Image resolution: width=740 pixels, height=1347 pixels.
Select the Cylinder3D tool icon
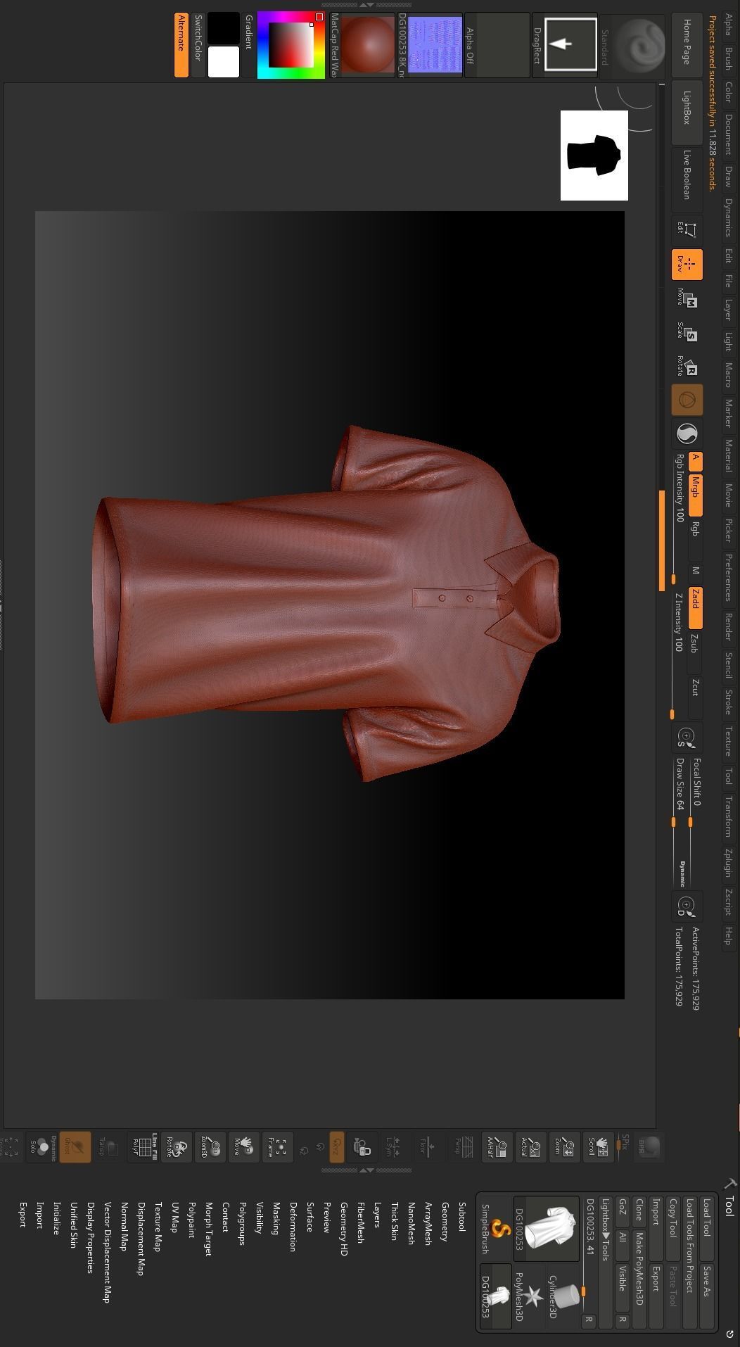tap(563, 1296)
